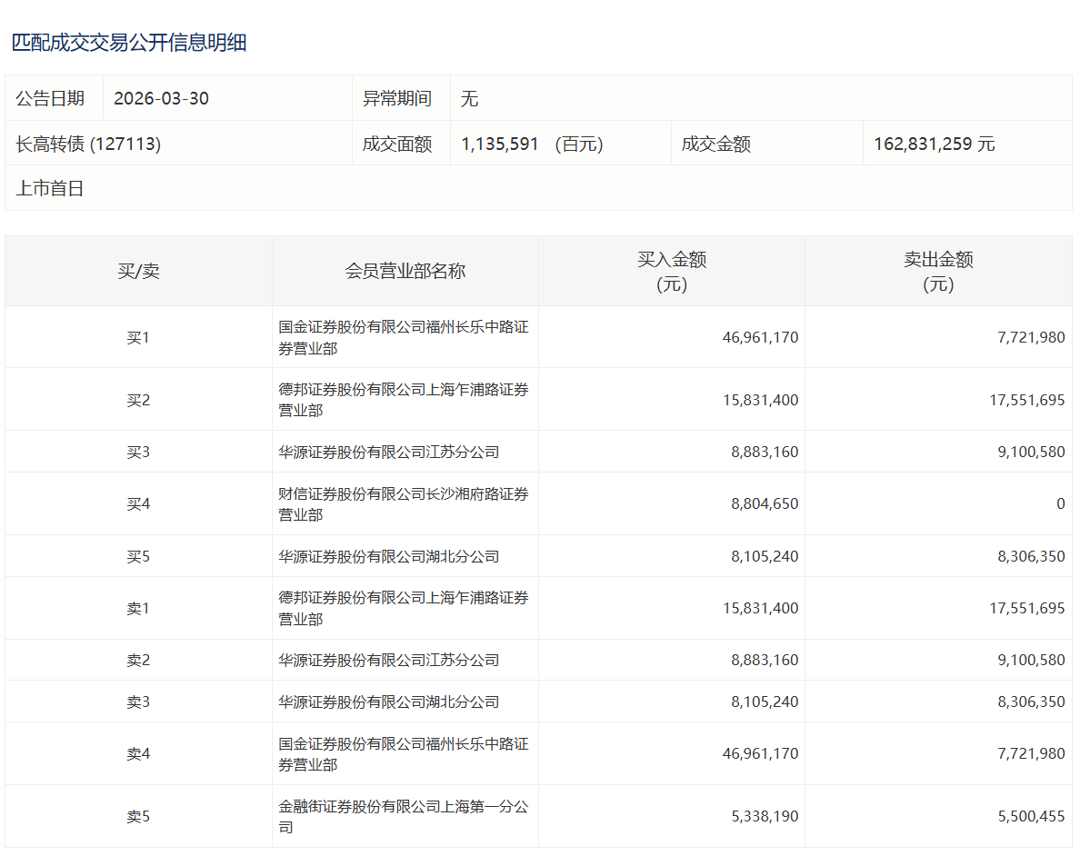Select the buy amount 8,804,650
1080x856 pixels.
click(x=765, y=503)
